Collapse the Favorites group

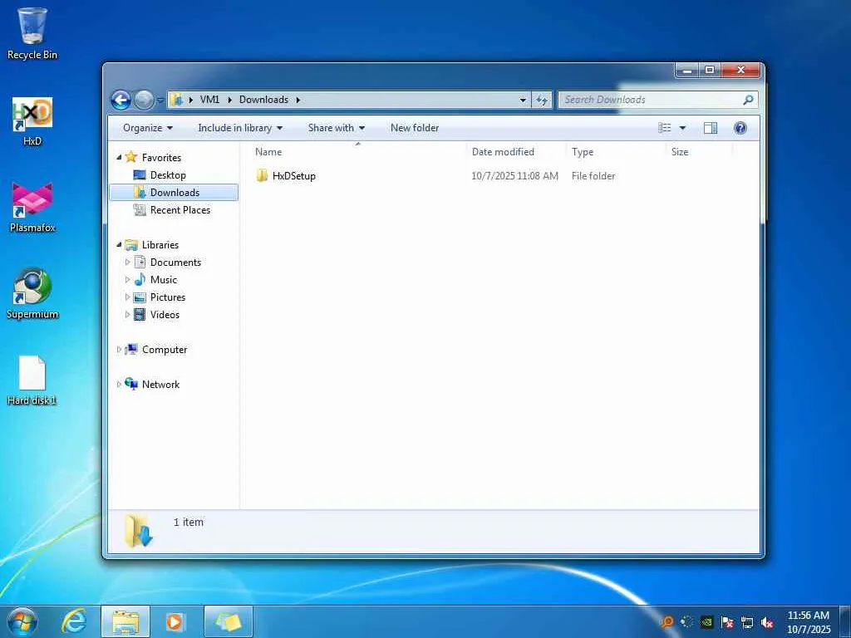point(119,157)
